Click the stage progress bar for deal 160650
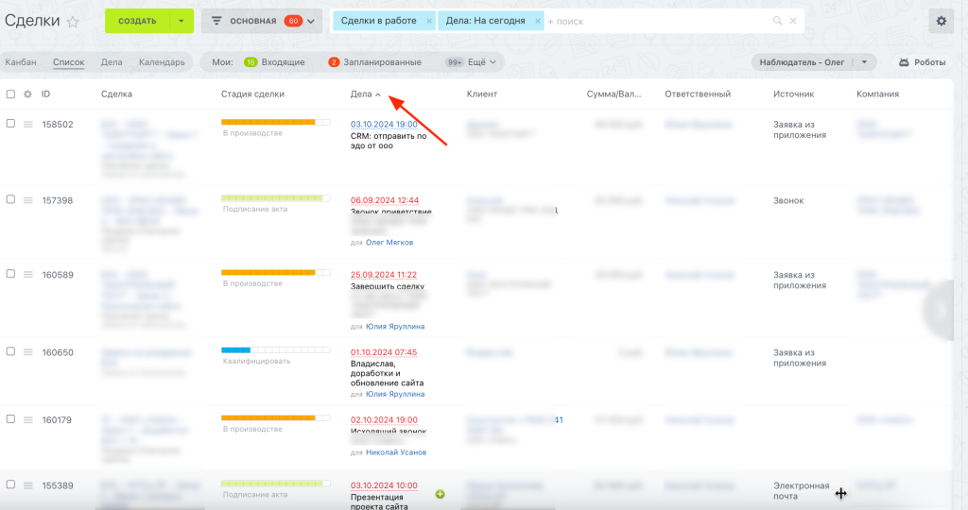Viewport: 968px width, 510px height. [x=275, y=350]
